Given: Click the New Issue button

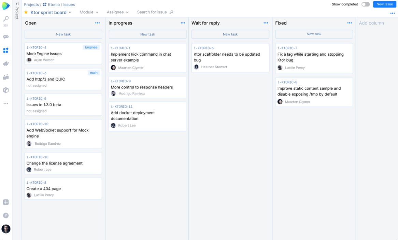Looking at the screenshot, I should click(x=384, y=4).
